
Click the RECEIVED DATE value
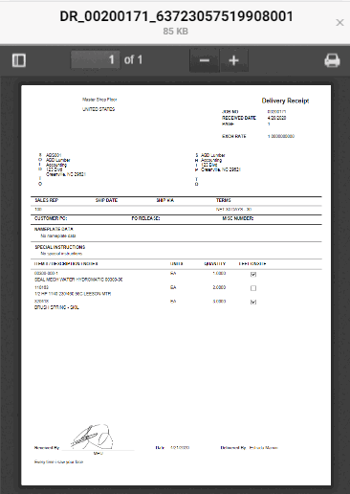pyautogui.click(x=276, y=118)
